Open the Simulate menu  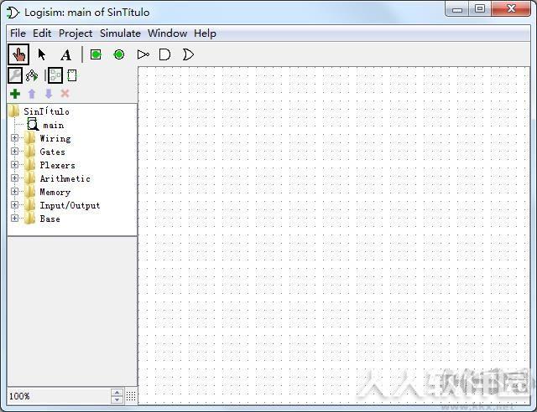click(120, 33)
